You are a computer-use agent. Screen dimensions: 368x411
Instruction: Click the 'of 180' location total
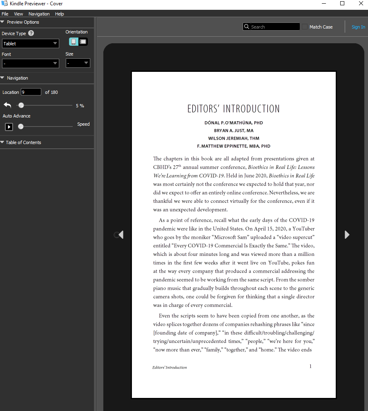pos(51,92)
